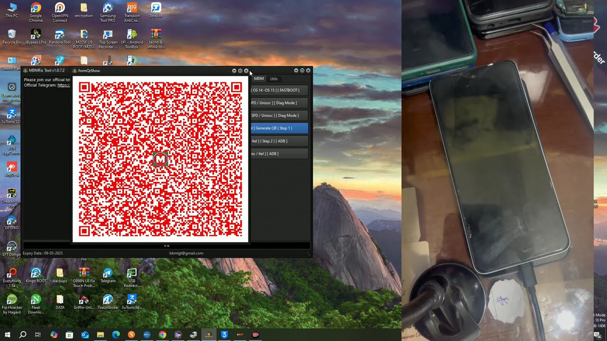Click the Infinix / Itel ADB button
This screenshot has height=341, width=607.
click(279, 153)
